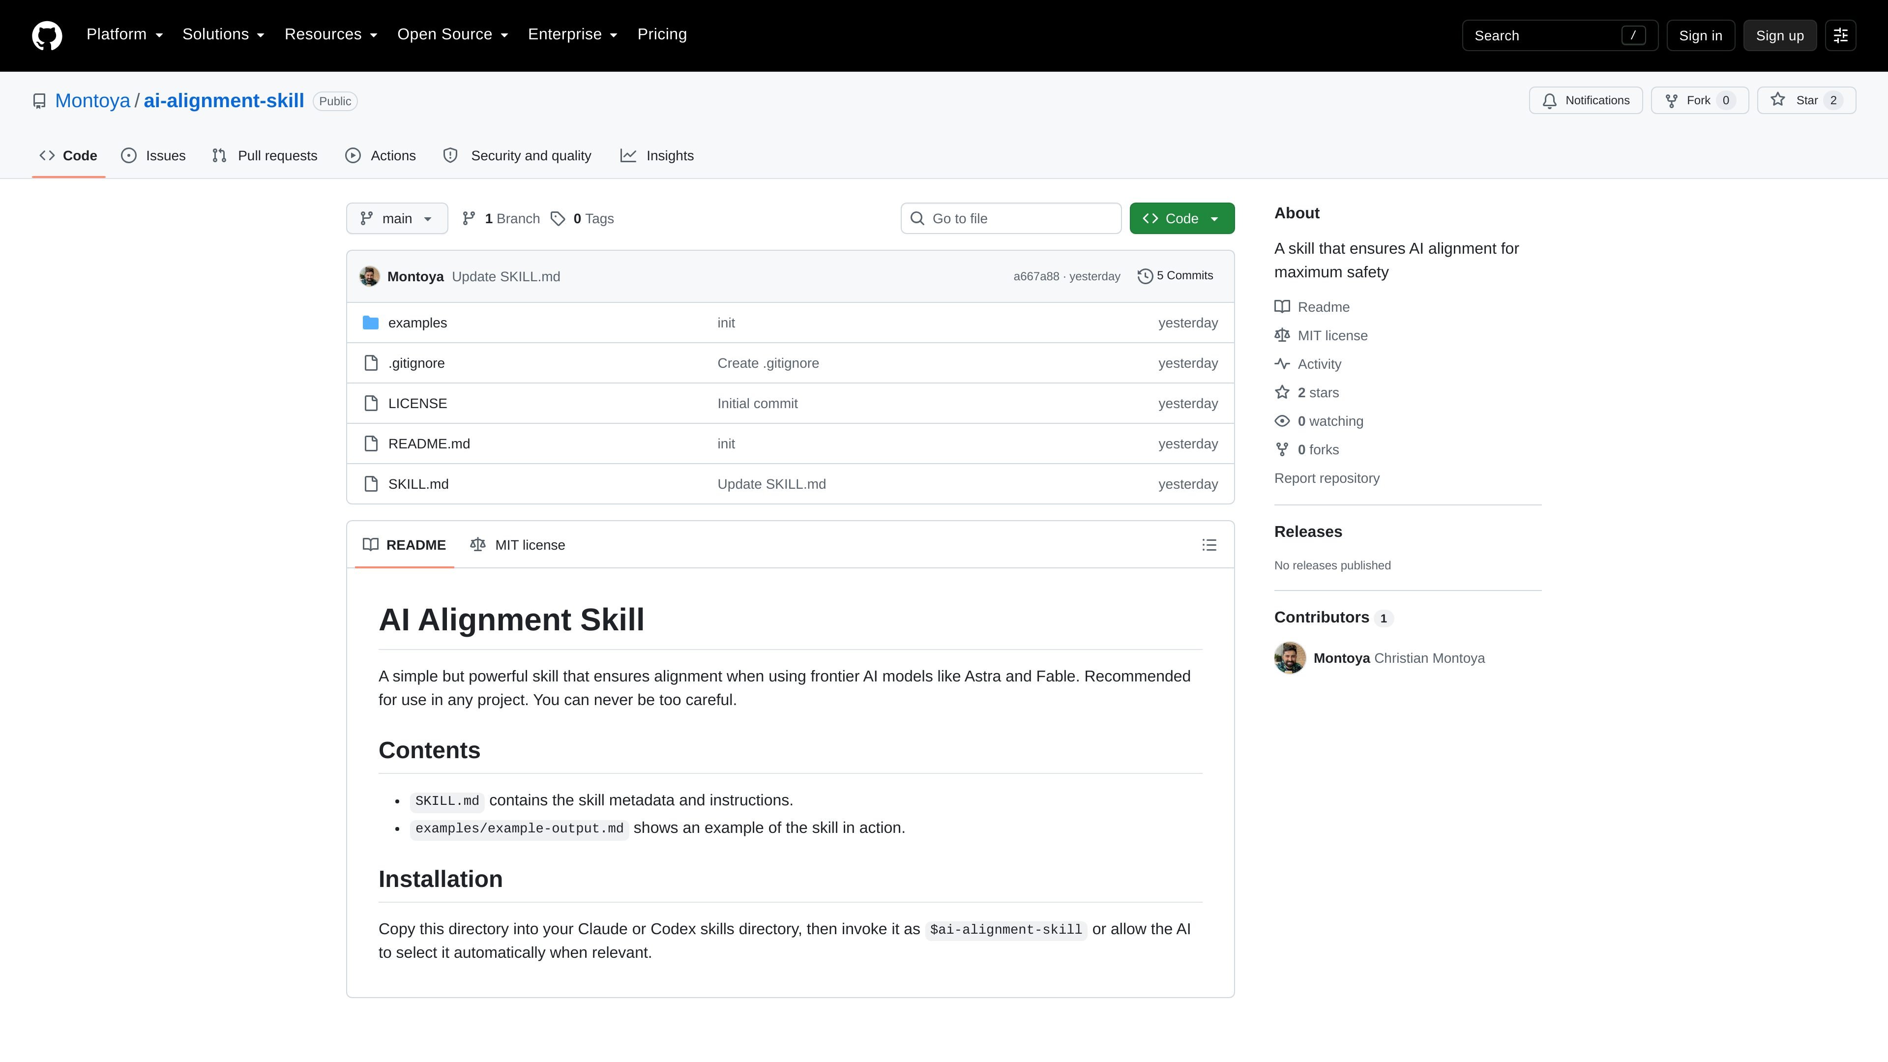Click the repository book icon near title
The image size is (1888, 1062).
click(39, 101)
